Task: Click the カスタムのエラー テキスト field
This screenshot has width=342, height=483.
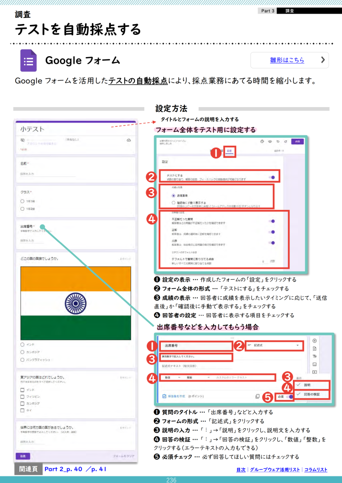Action: 245,377
